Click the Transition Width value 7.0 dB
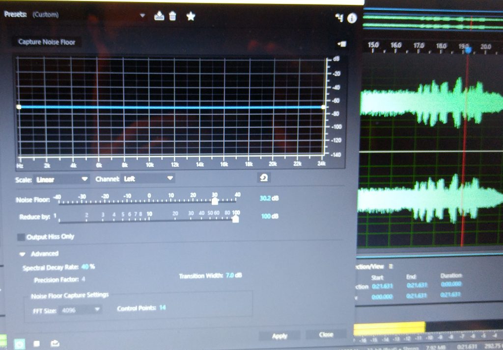 tap(234, 275)
